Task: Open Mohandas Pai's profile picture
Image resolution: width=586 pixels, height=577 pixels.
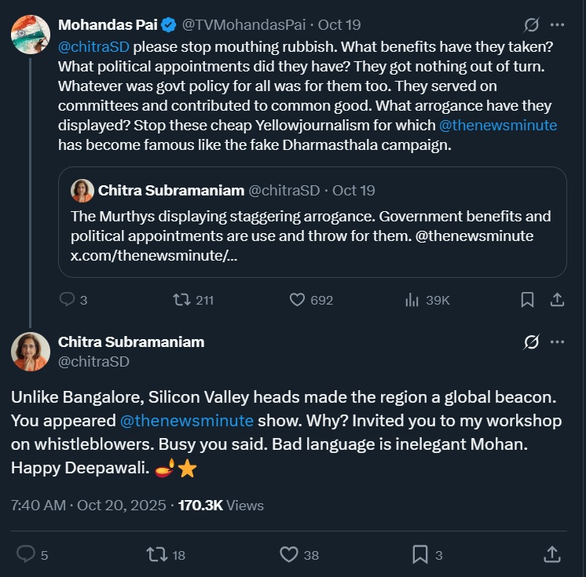Action: point(31,34)
